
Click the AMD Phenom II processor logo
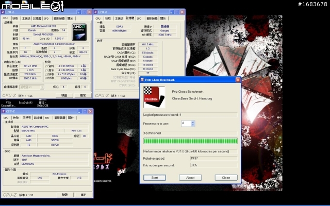[x=79, y=32]
